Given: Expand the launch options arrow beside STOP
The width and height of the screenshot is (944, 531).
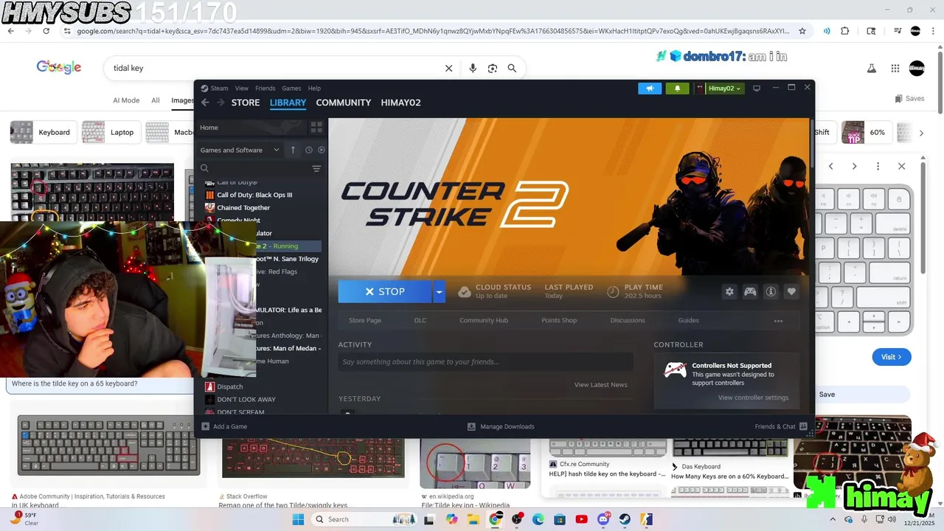Looking at the screenshot, I should click(x=439, y=292).
